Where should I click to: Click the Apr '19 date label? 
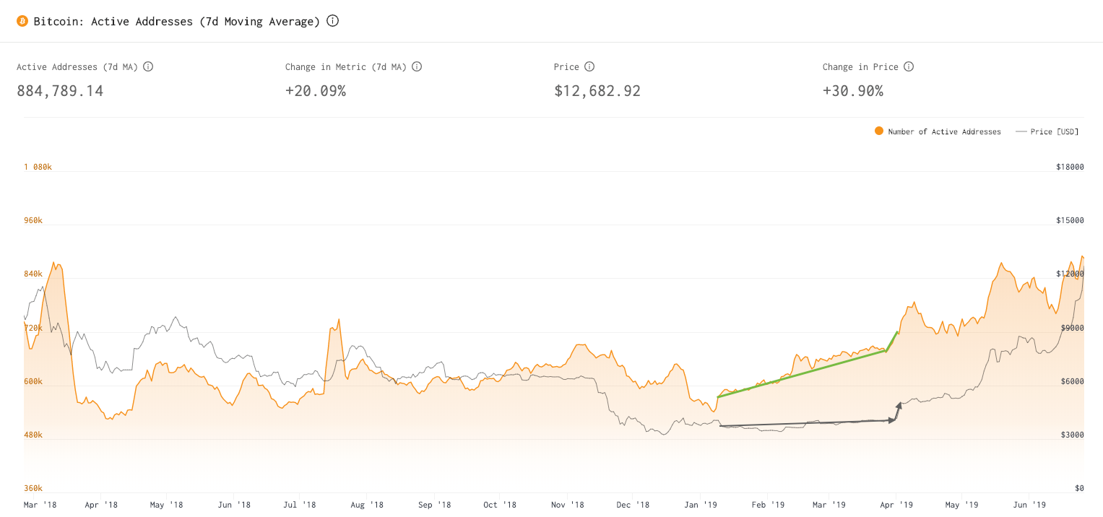click(896, 505)
